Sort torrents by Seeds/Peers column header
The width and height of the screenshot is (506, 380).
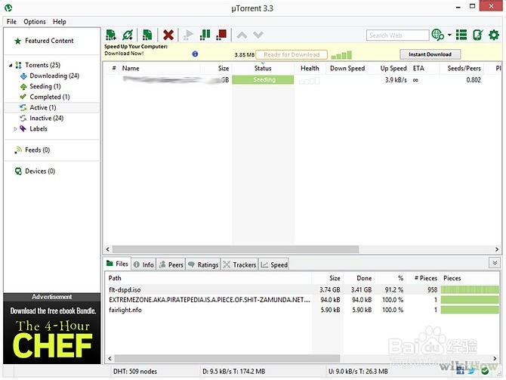(x=464, y=69)
